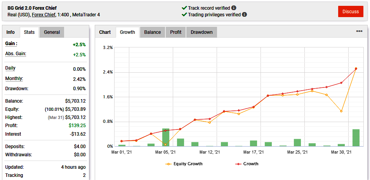
Task: Click the Mar 30, '21 axis label
Action: coord(341,152)
